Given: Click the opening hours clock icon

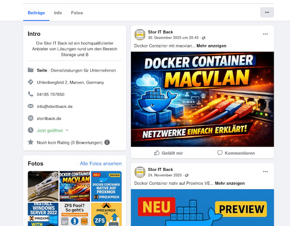Looking at the screenshot, I should [30, 130].
